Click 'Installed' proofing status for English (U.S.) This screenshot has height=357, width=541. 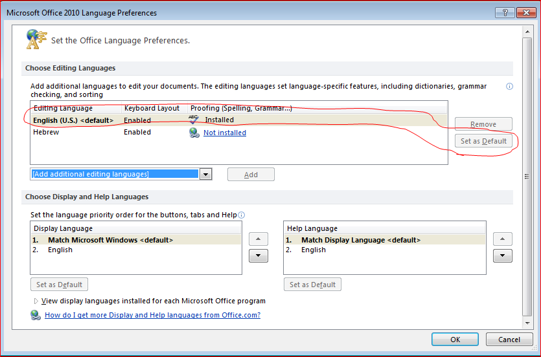pyautogui.click(x=220, y=120)
